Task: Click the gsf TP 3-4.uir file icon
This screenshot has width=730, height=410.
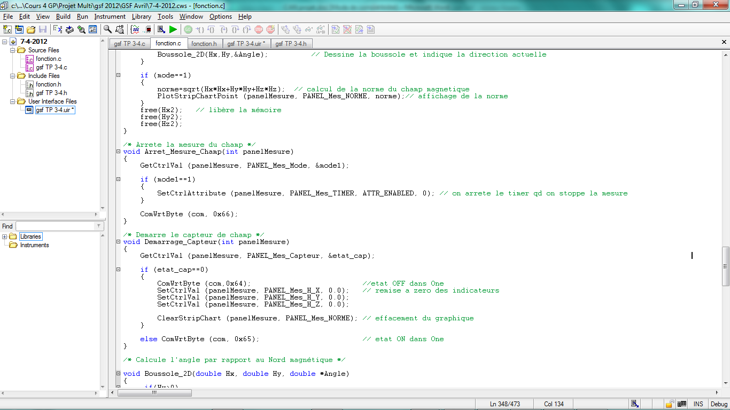Action: point(29,110)
